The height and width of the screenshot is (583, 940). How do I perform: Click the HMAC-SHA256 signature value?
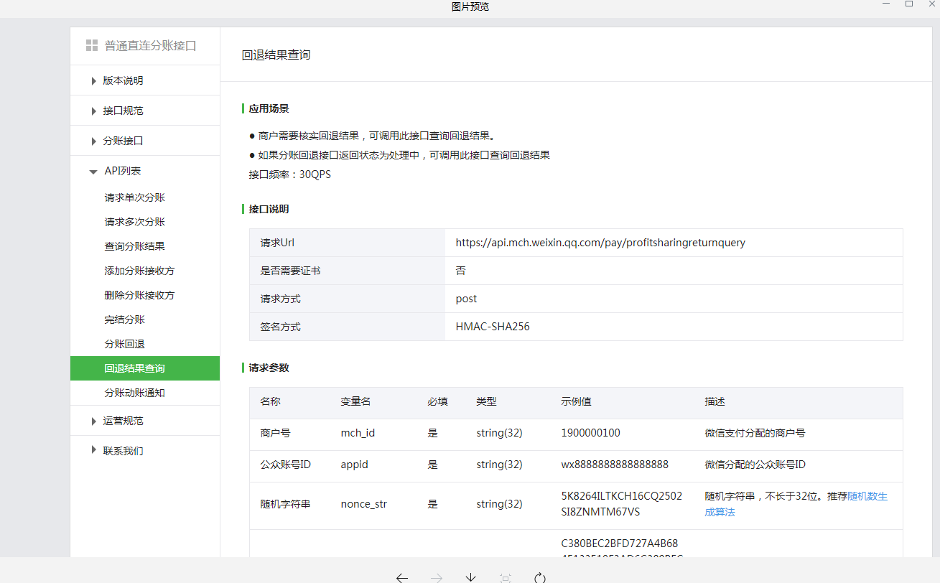pos(493,327)
